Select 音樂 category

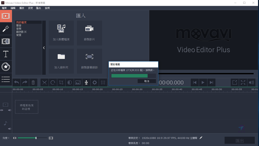pyautogui.click(x=19, y=29)
